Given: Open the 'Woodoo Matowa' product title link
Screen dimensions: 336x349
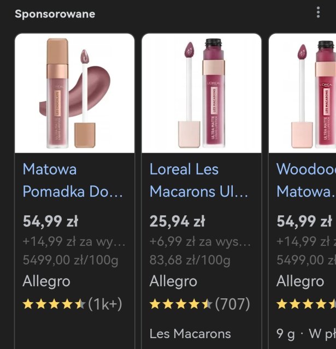Looking at the screenshot, I should (306, 180).
